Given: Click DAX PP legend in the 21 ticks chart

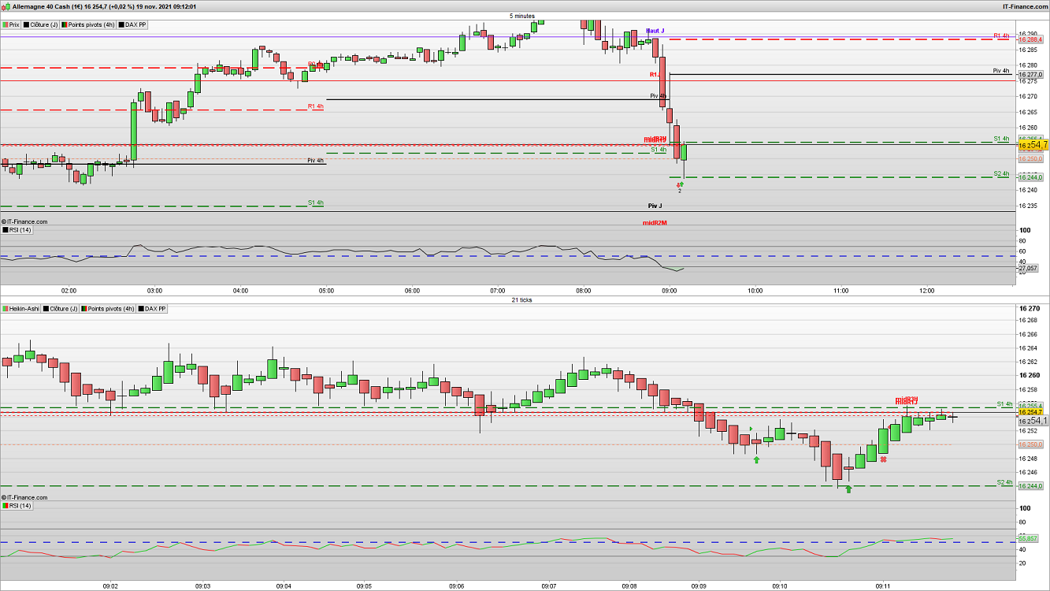Looking at the screenshot, I should 153,309.
